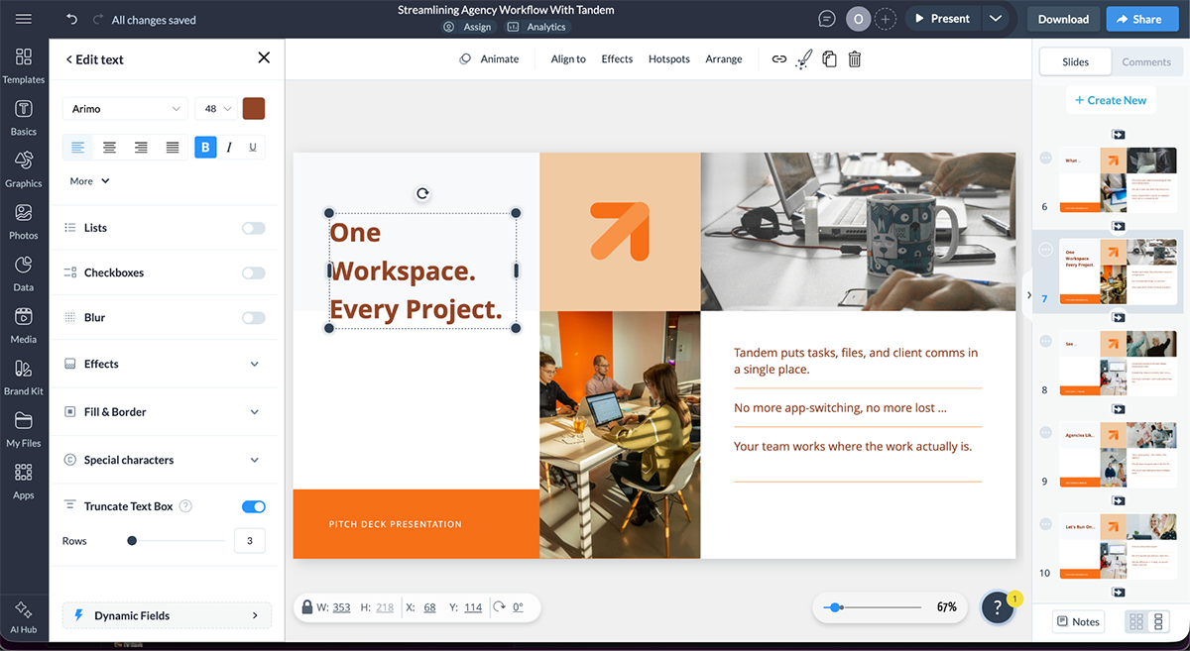The height and width of the screenshot is (651, 1190).
Task: Open the Present dropdown arrow
Action: tap(996, 19)
